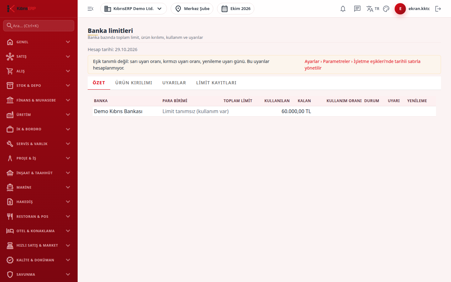451x282 pixels.
Task: Expand the HIZLI SATIŞ & MARKET chevron
Action: click(x=68, y=245)
